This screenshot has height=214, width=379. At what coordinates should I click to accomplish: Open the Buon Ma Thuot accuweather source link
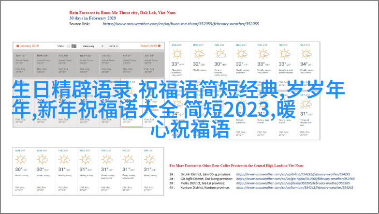tap(181, 24)
